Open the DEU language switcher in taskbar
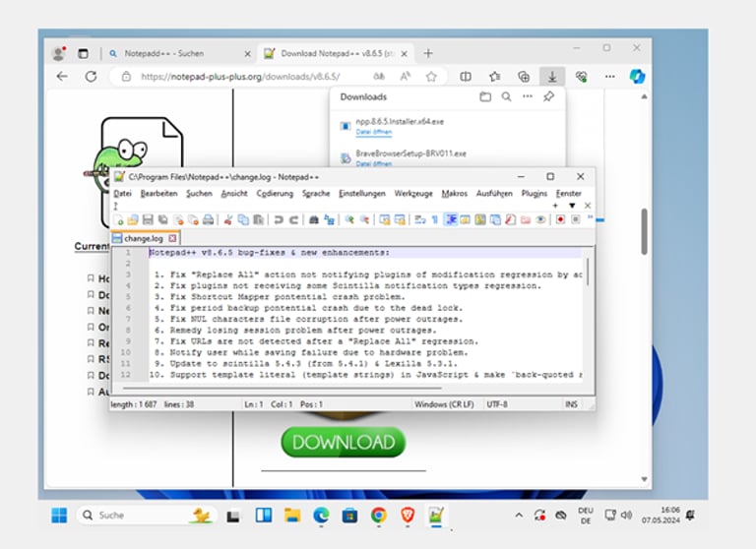Screen dimensions: 756x549 point(586,516)
